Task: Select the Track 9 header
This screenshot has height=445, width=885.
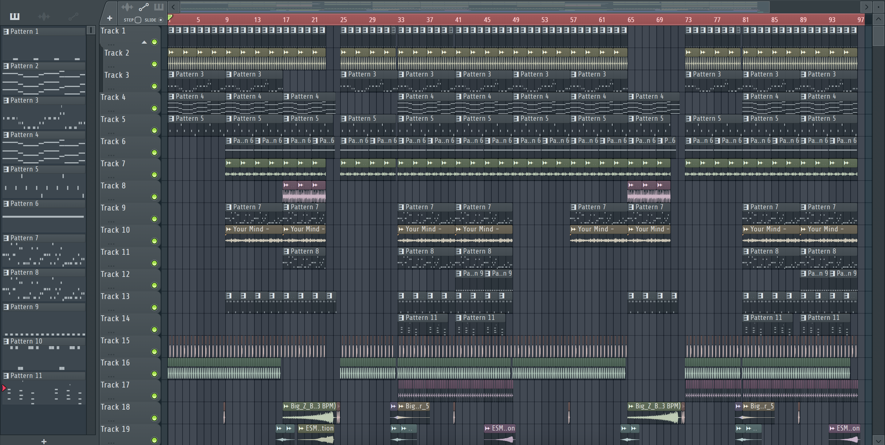Action: pyautogui.click(x=130, y=214)
